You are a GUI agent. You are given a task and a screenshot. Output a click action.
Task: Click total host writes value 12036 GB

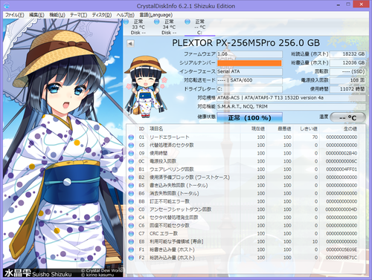pyautogui.click(x=347, y=63)
